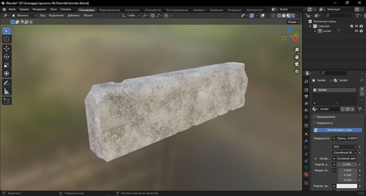366x196 pixels.
Task: Open the Scene properties tab
Action: [306, 110]
